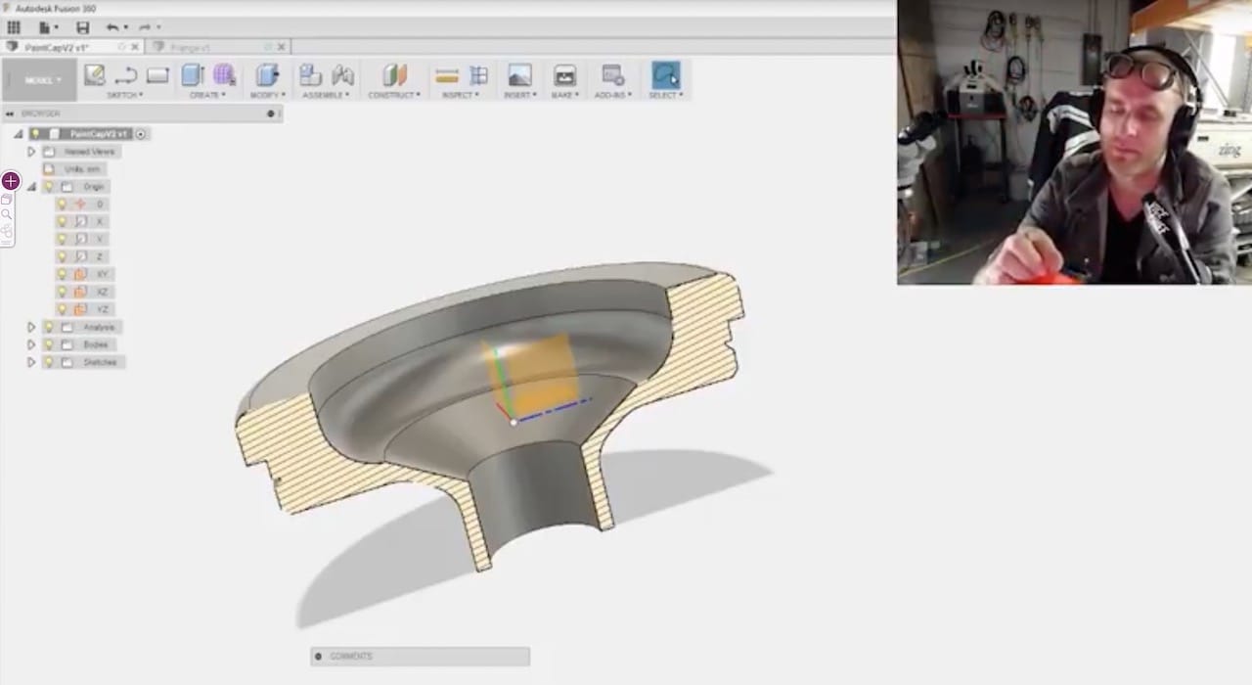Click the Create Form icon
The width and height of the screenshot is (1252, 685).
click(x=224, y=75)
